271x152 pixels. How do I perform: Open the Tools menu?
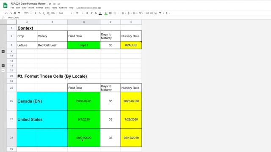(x=54, y=8)
